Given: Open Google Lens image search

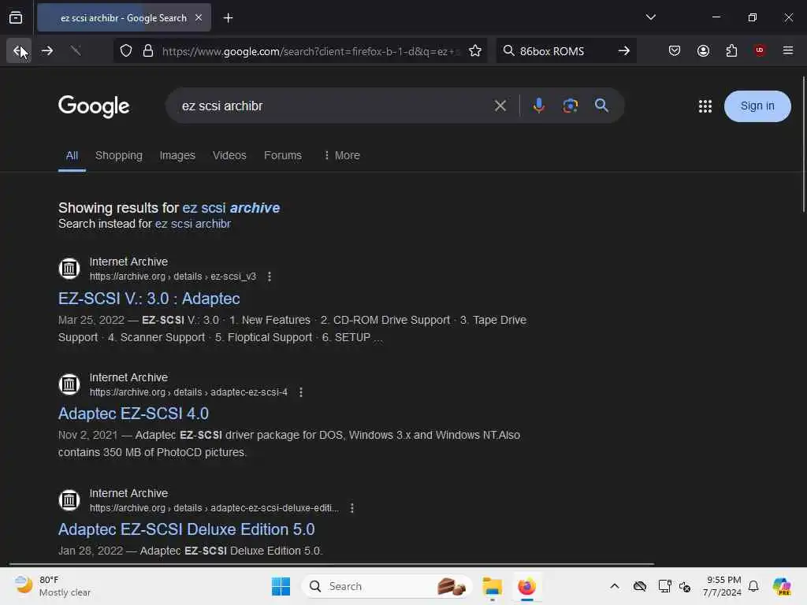Looking at the screenshot, I should (571, 106).
